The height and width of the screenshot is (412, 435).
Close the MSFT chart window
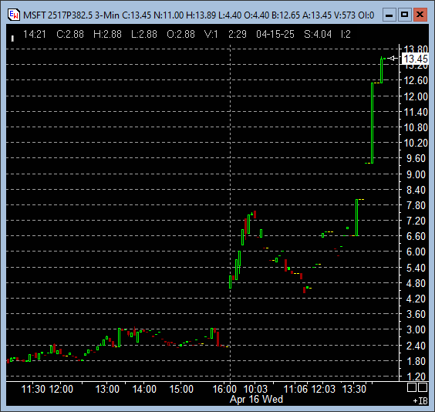coord(420,15)
